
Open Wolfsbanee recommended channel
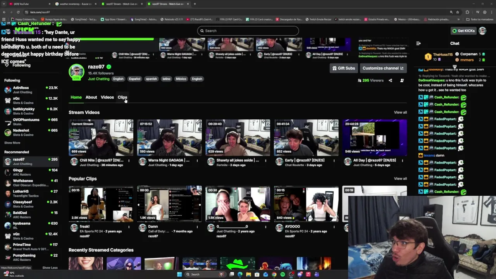pyautogui.click(x=31, y=183)
